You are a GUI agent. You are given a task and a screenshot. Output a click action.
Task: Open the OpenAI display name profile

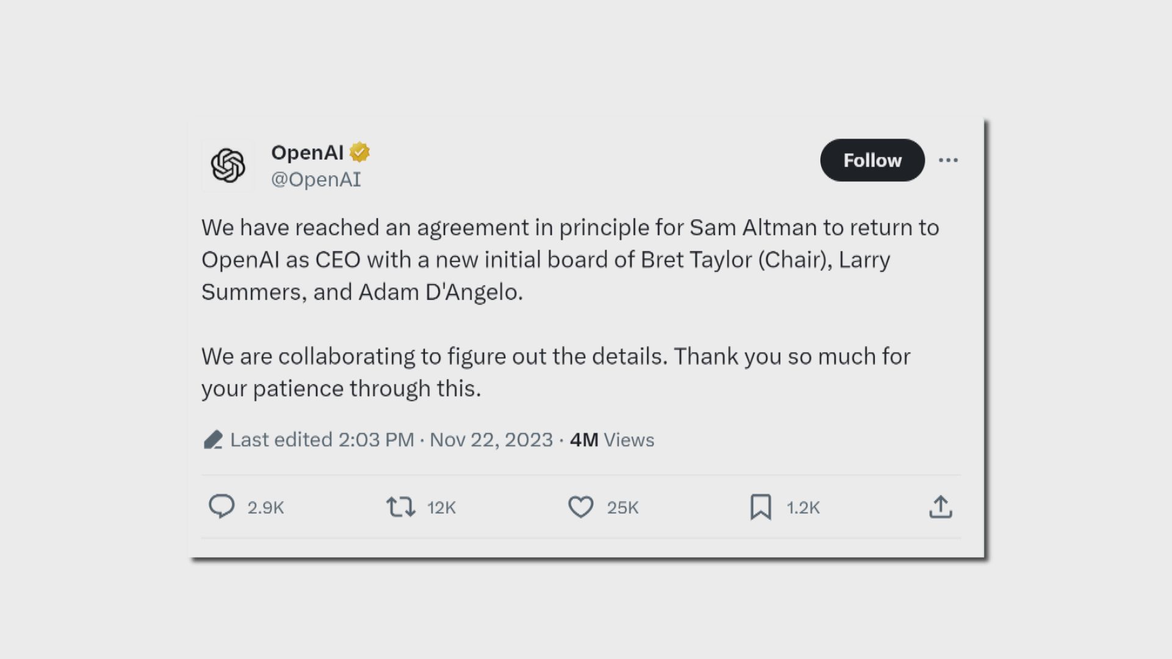[307, 153]
